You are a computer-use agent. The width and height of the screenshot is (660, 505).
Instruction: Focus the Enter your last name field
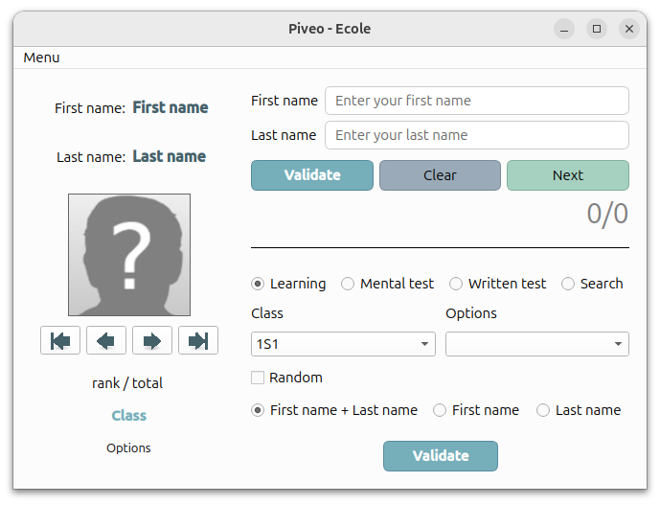477,135
